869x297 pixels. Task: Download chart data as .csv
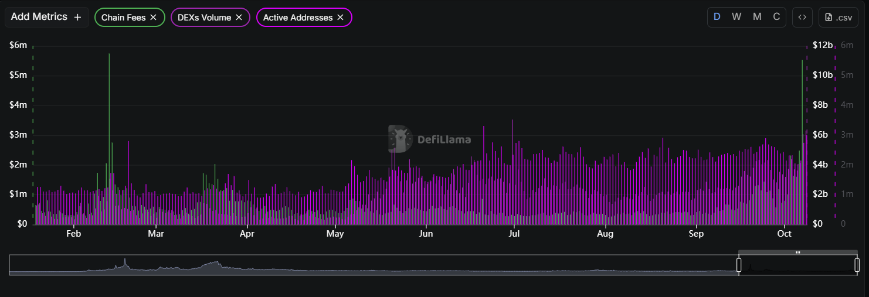(x=838, y=17)
